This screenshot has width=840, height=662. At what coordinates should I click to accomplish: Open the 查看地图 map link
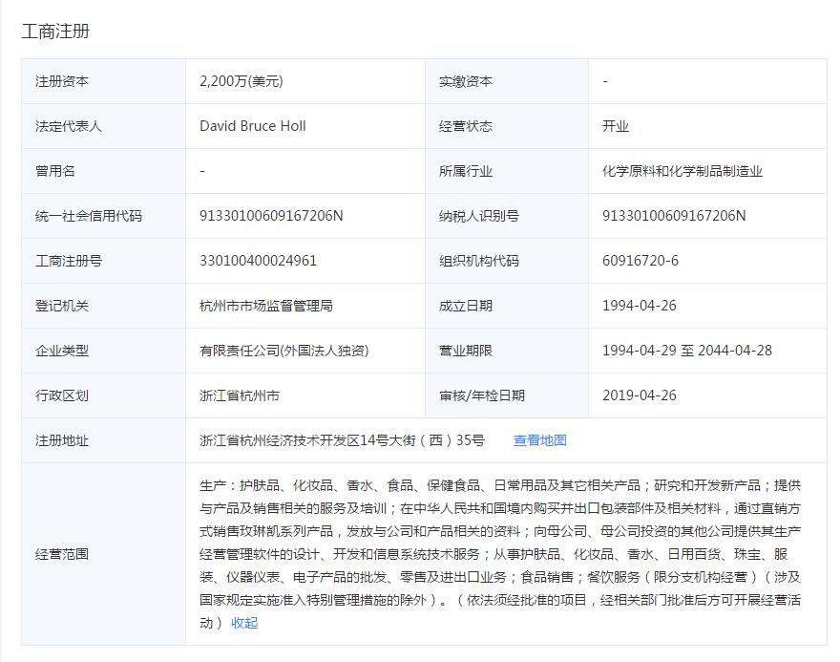pos(539,440)
